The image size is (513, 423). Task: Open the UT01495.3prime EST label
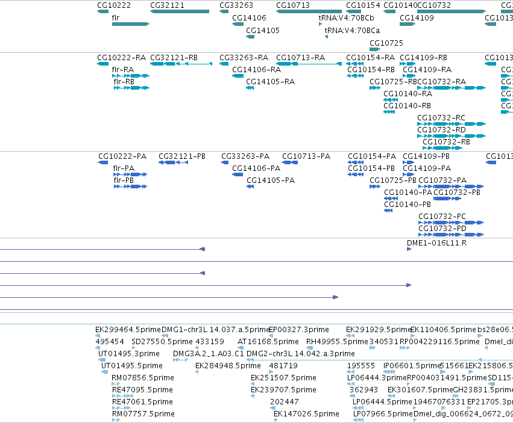pos(129,354)
